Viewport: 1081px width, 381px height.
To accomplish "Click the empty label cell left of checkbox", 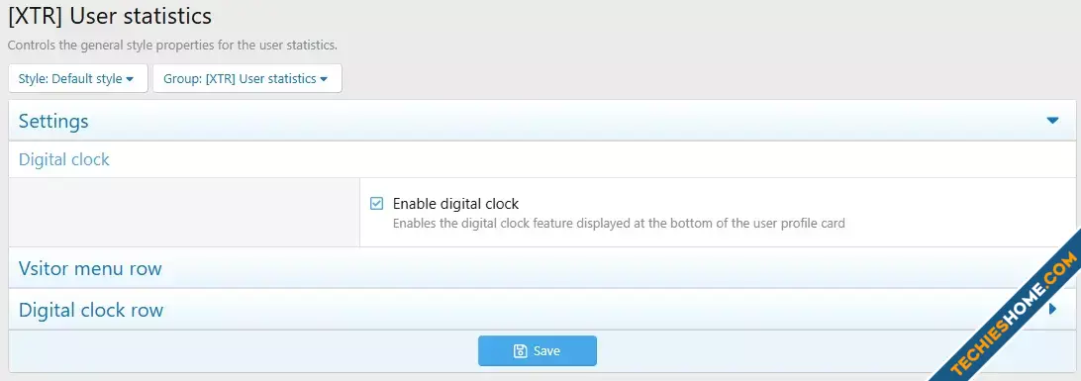I will [x=184, y=212].
